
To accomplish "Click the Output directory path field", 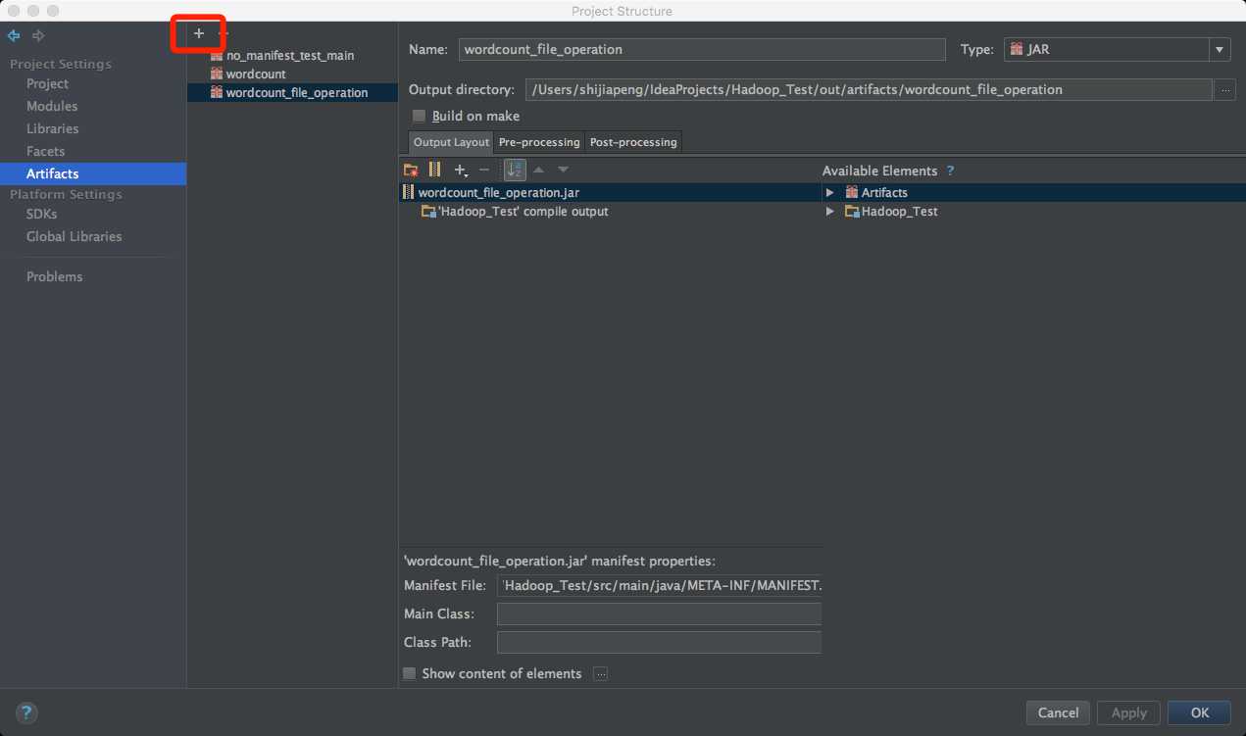I will pos(869,90).
